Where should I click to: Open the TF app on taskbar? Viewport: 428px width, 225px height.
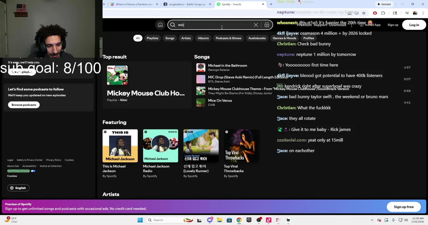point(278,220)
